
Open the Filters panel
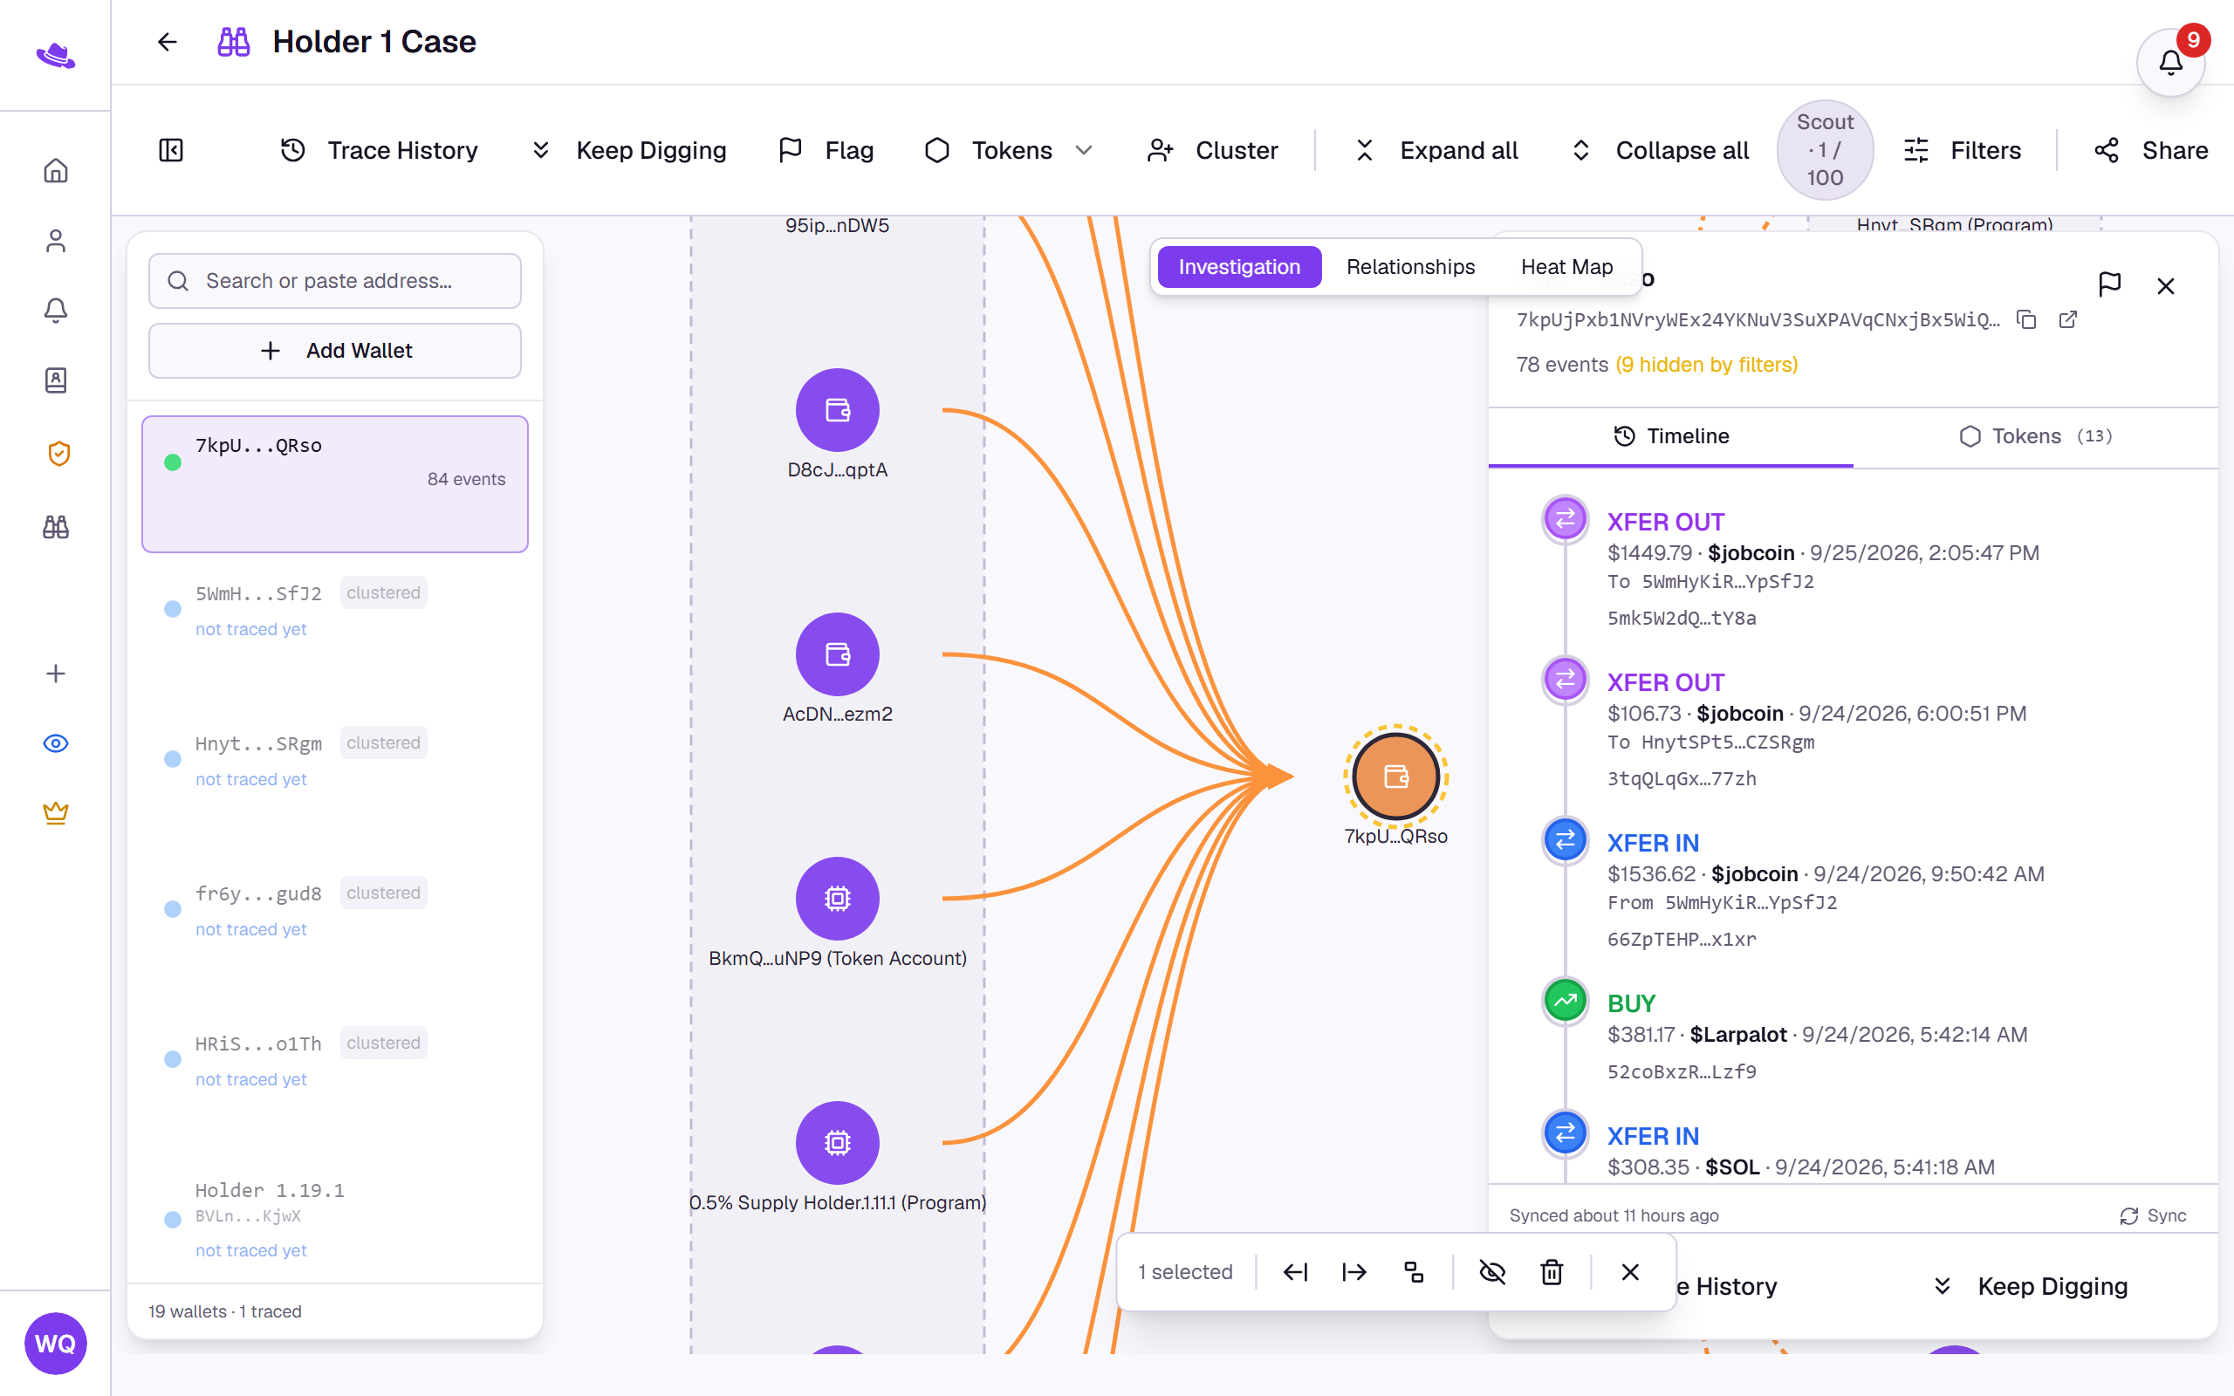1963,150
